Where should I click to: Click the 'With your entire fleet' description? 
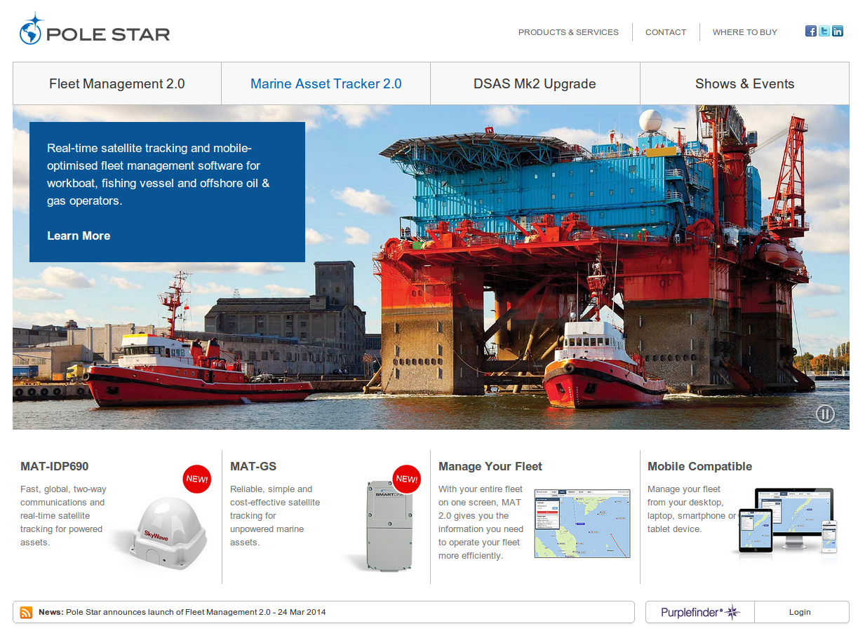tap(481, 522)
